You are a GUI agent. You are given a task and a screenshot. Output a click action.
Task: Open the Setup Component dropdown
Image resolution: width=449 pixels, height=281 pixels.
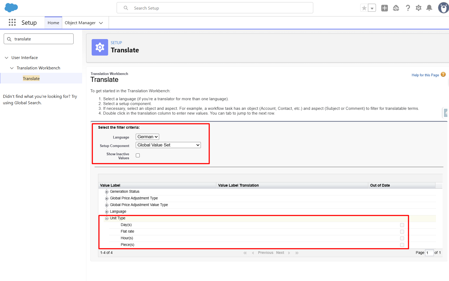pos(168,145)
